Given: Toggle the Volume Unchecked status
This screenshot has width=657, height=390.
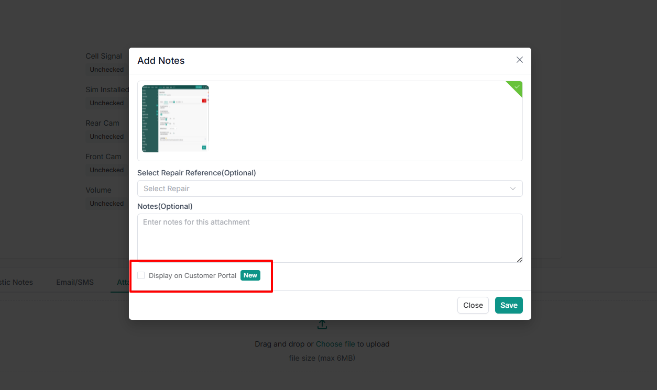Looking at the screenshot, I should 107,204.
